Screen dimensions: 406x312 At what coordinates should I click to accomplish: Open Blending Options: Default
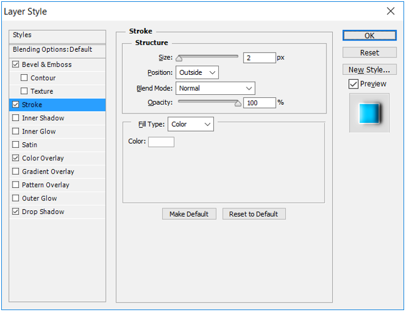(x=57, y=50)
